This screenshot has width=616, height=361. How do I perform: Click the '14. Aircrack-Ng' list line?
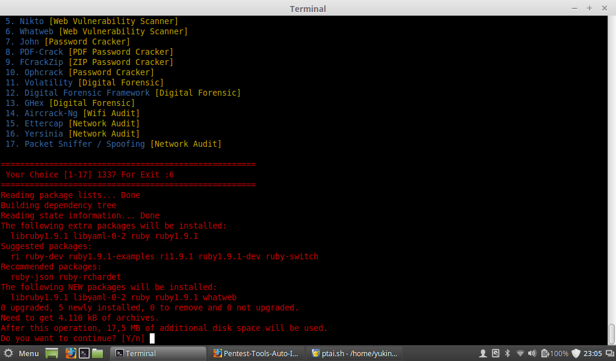click(72, 113)
